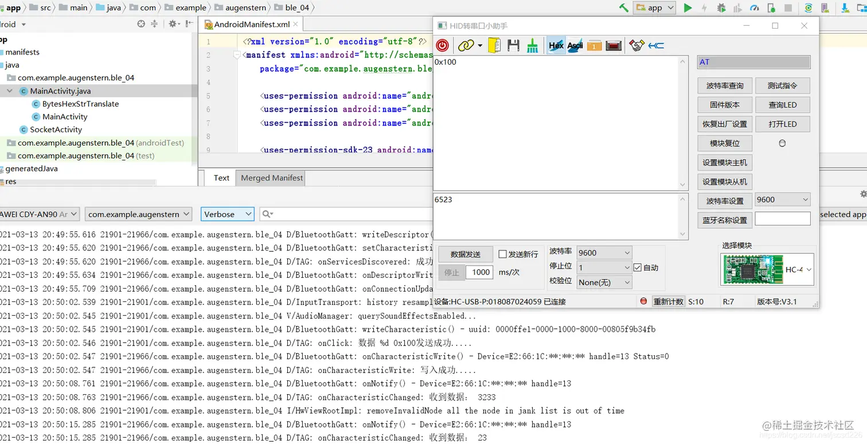
Task: Click the orange box icon numbered 1
Action: click(x=595, y=45)
